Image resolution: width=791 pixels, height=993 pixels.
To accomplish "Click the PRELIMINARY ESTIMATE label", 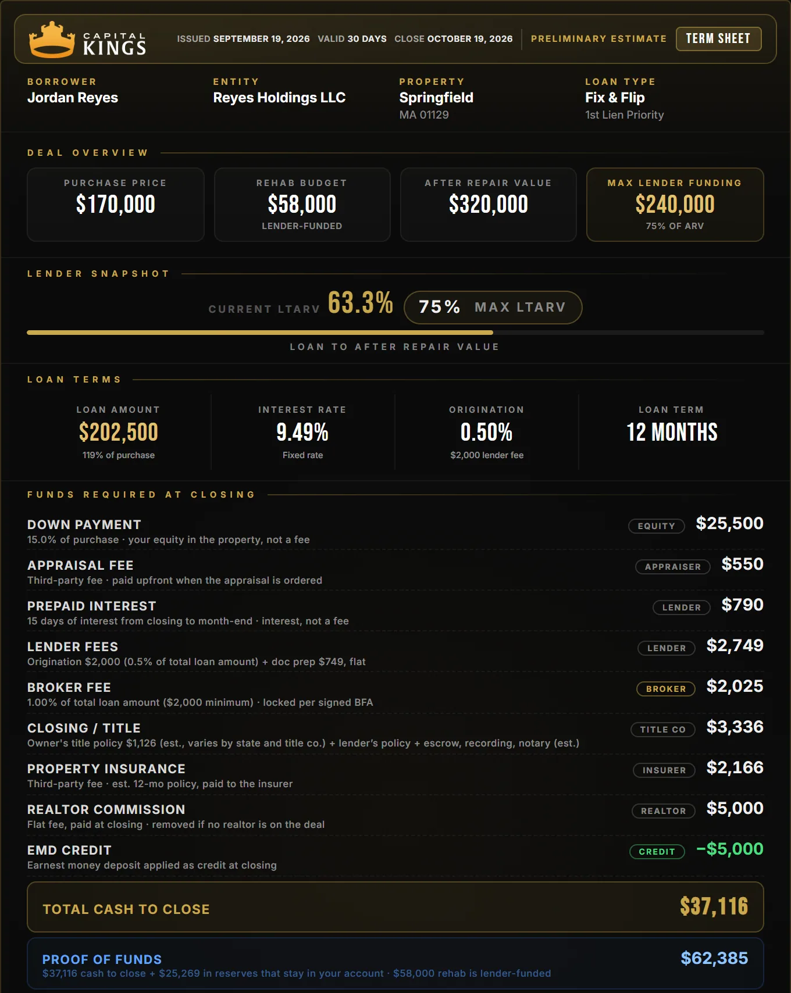I will point(598,38).
